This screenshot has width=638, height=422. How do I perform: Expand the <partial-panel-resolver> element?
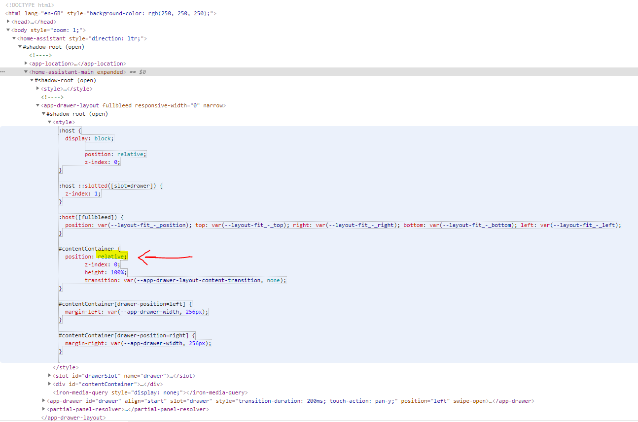point(43,409)
